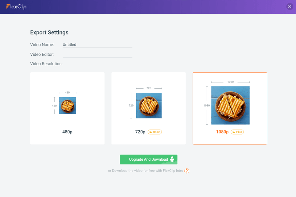Click the 1080 preview thumbnail
The image size is (296, 197).
click(x=230, y=105)
